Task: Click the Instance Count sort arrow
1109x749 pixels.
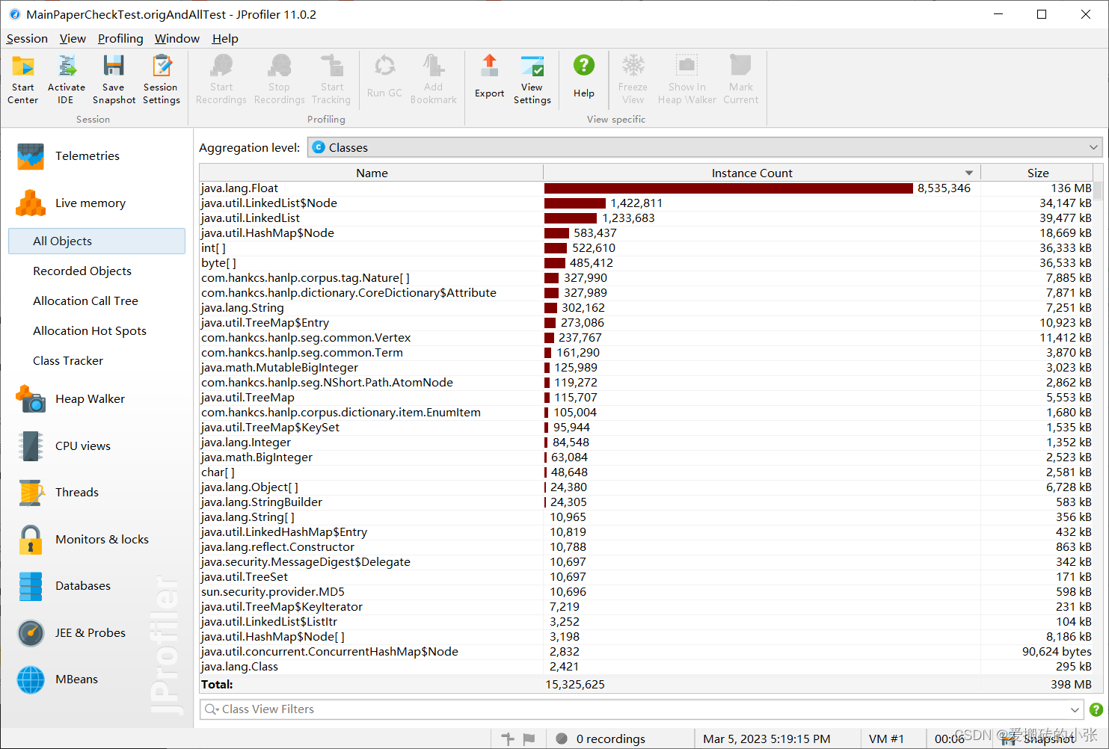Action: [969, 173]
